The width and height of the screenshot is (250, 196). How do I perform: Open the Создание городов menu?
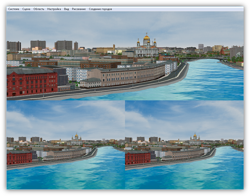click(100, 9)
